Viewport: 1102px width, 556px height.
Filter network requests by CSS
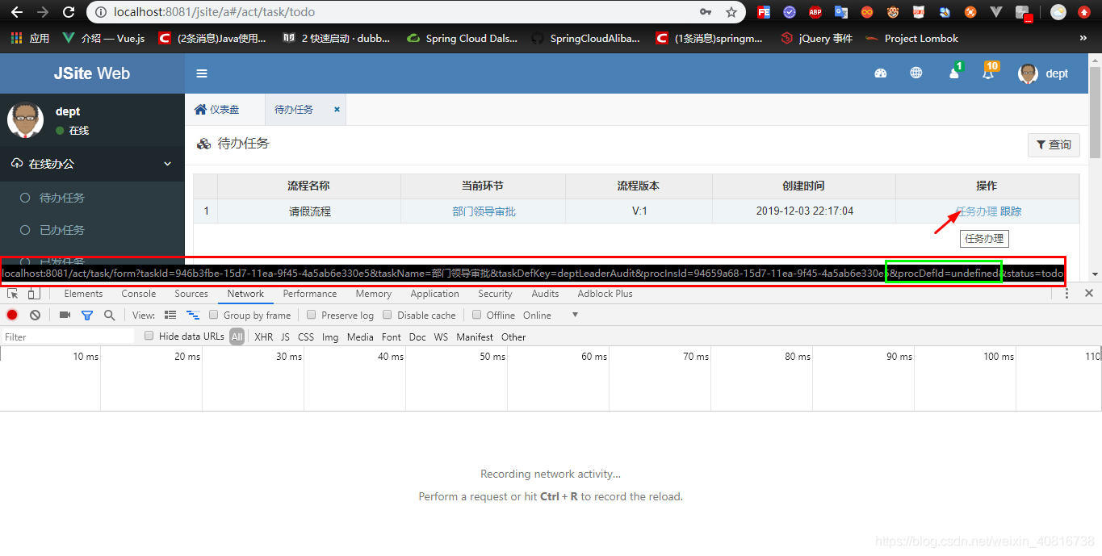click(306, 337)
